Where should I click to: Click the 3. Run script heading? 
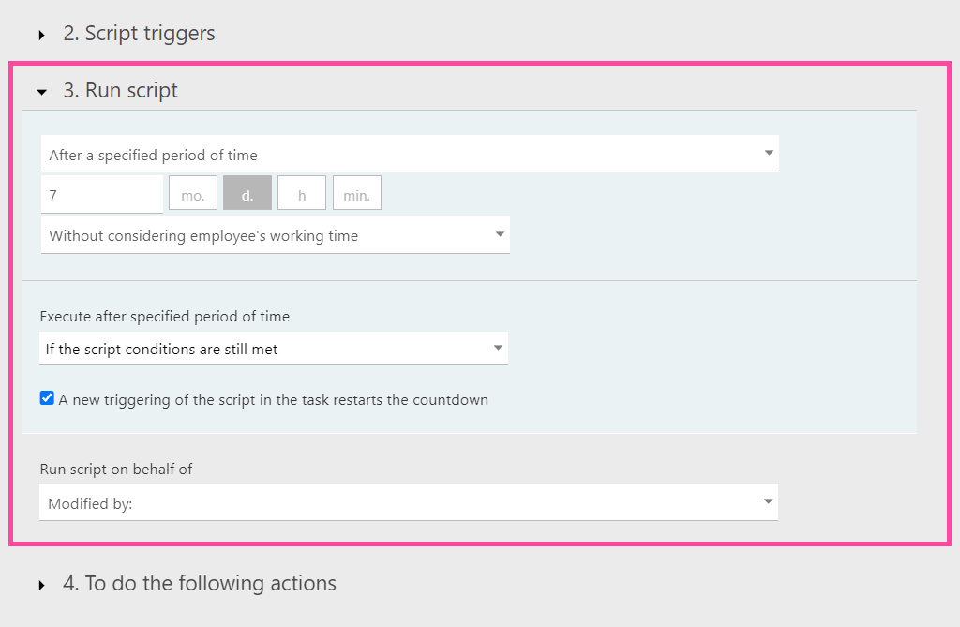coord(121,91)
